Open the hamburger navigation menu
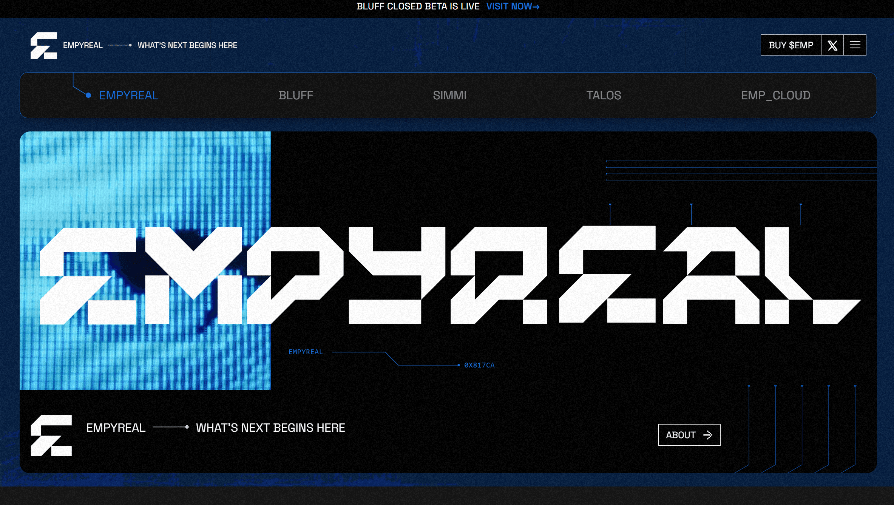The height and width of the screenshot is (505, 894). point(855,45)
